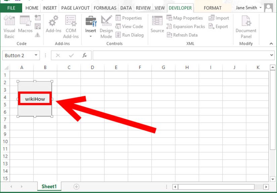Click the wikiHow button
Image resolution: width=277 pixels, height=193 pixels.
coord(35,99)
